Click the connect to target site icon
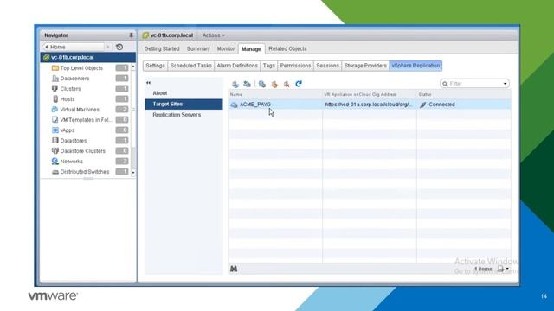Viewport: 554px width, 311px height. 235,84
